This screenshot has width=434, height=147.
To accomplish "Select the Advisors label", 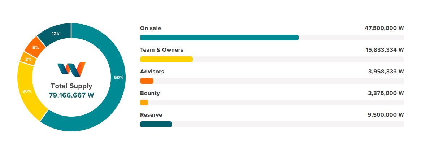I will click(152, 72).
